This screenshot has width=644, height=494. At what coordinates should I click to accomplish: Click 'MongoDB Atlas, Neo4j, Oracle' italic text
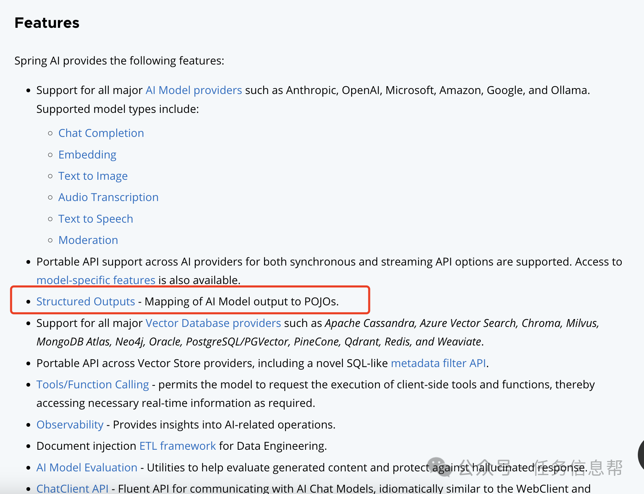(x=109, y=342)
